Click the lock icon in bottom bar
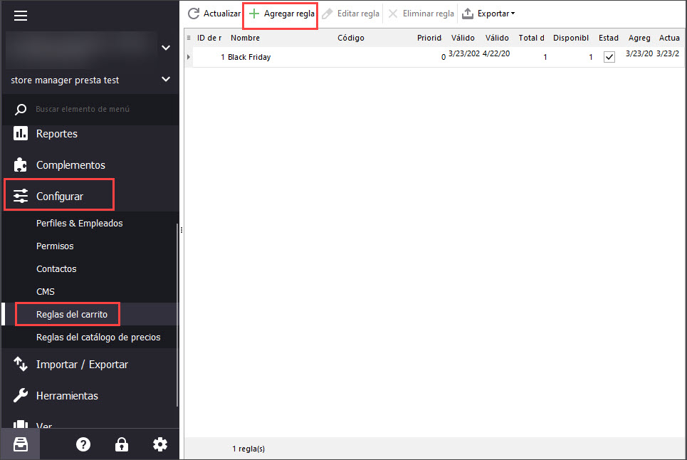The image size is (687, 460). click(x=121, y=444)
